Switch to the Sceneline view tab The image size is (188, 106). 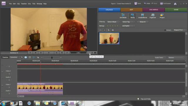coord(14,57)
